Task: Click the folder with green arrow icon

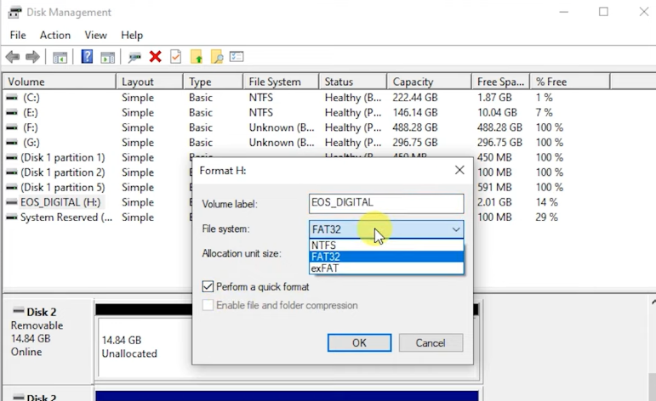Action: [x=197, y=57]
